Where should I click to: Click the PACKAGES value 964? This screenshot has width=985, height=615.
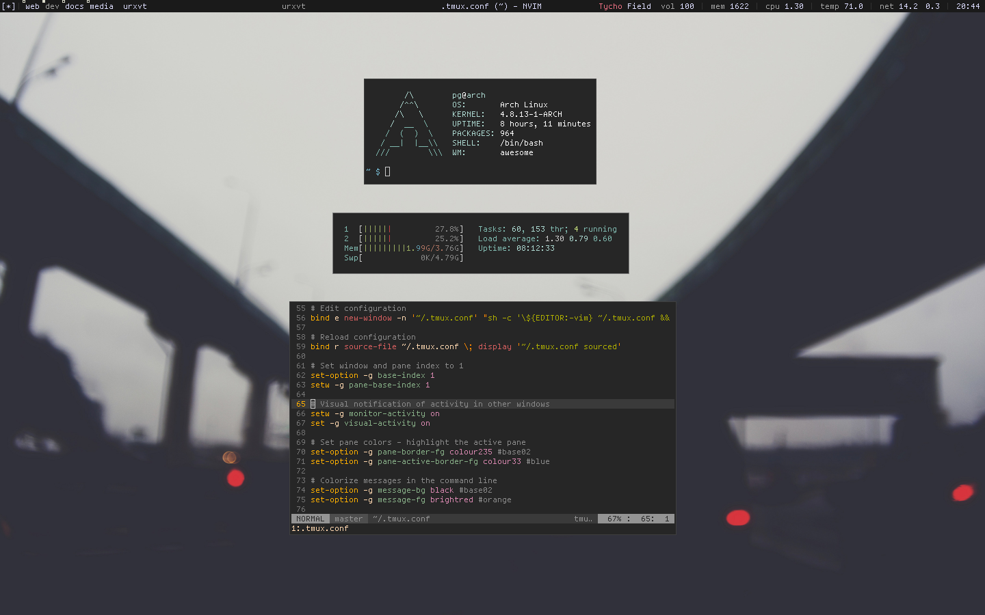coord(507,133)
